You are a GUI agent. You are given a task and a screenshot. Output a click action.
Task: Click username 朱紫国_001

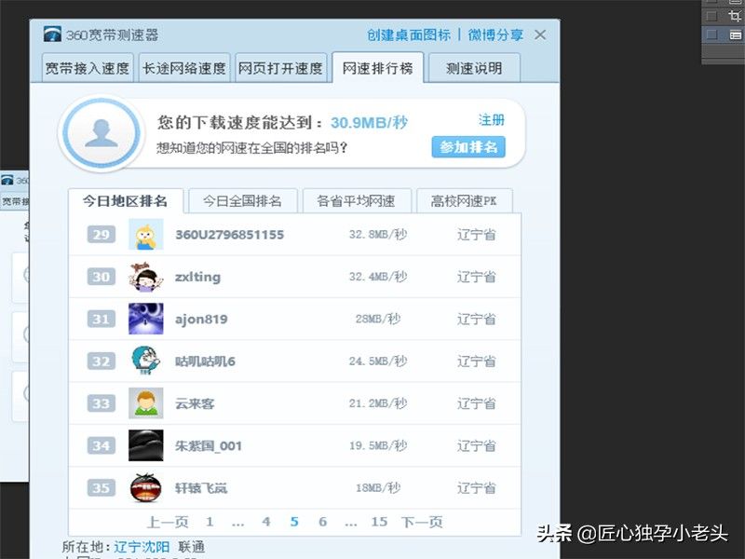pos(209,446)
